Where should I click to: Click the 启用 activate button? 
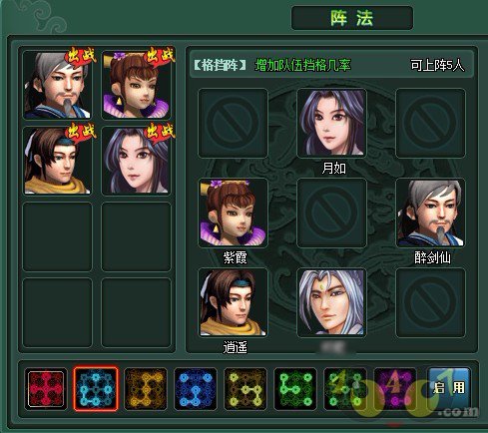coord(449,388)
